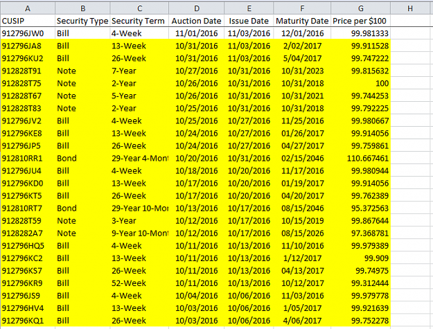
Task: Click auction date 10/27/2016
Action: pyautogui.click(x=197, y=71)
